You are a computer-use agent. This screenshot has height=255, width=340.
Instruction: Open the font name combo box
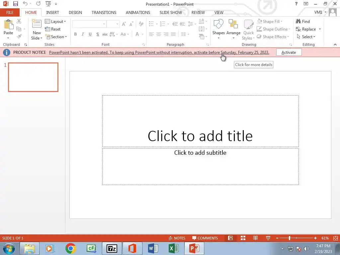(89, 24)
